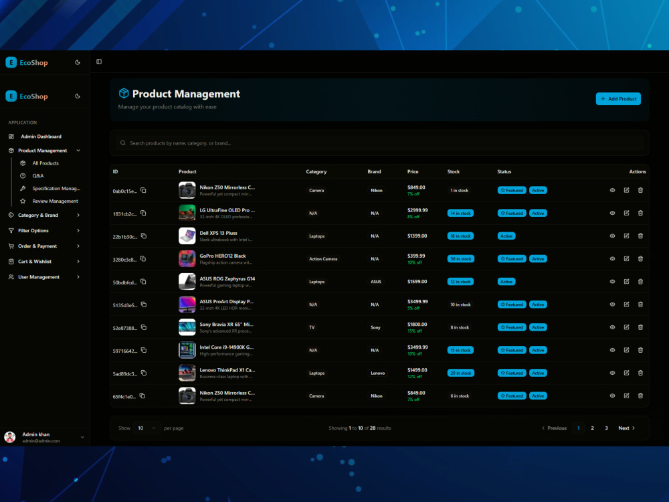This screenshot has width=669, height=502.
Task: View LG UltraFine OLED Pro with eye icon
Action: pyautogui.click(x=612, y=213)
